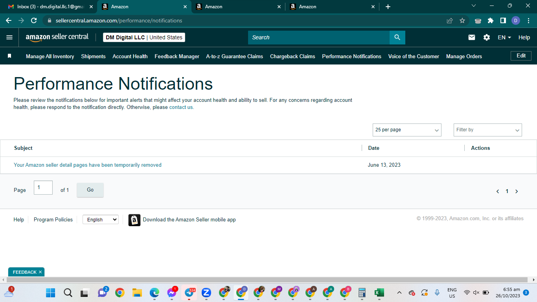Open the Chrome profile D avatar
Image resolution: width=537 pixels, height=302 pixels.
point(516,20)
